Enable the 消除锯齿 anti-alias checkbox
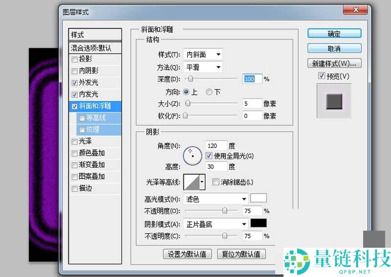This screenshot has height=277, width=391. 216,182
